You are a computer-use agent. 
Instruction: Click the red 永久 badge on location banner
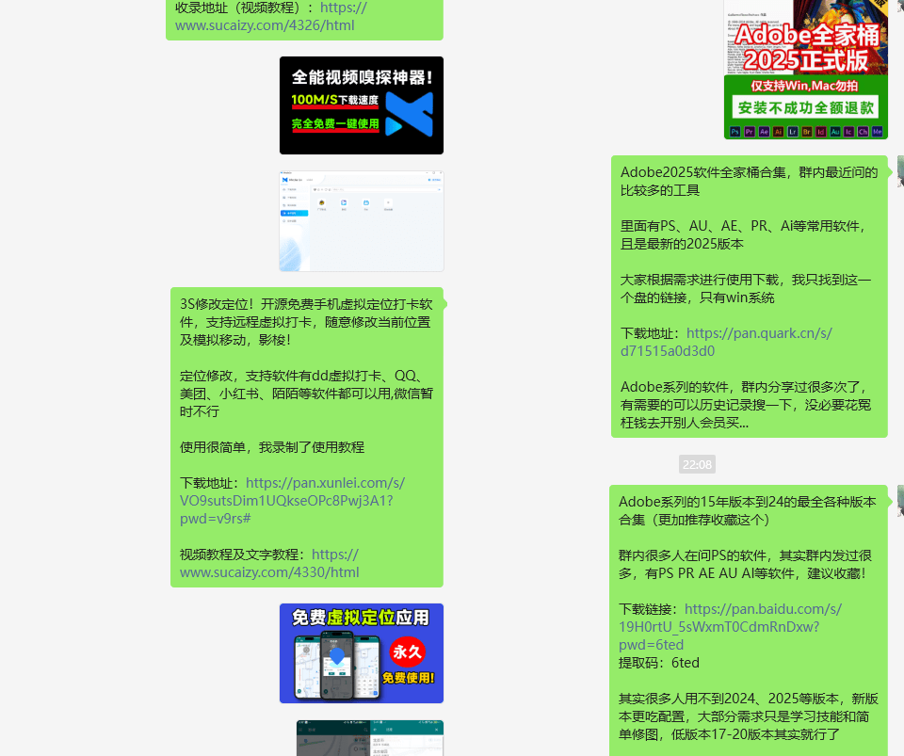tap(408, 651)
